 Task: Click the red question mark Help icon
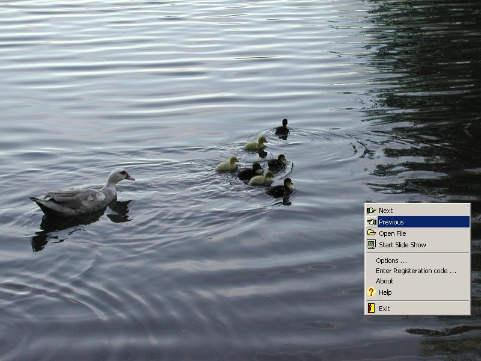[x=371, y=292]
